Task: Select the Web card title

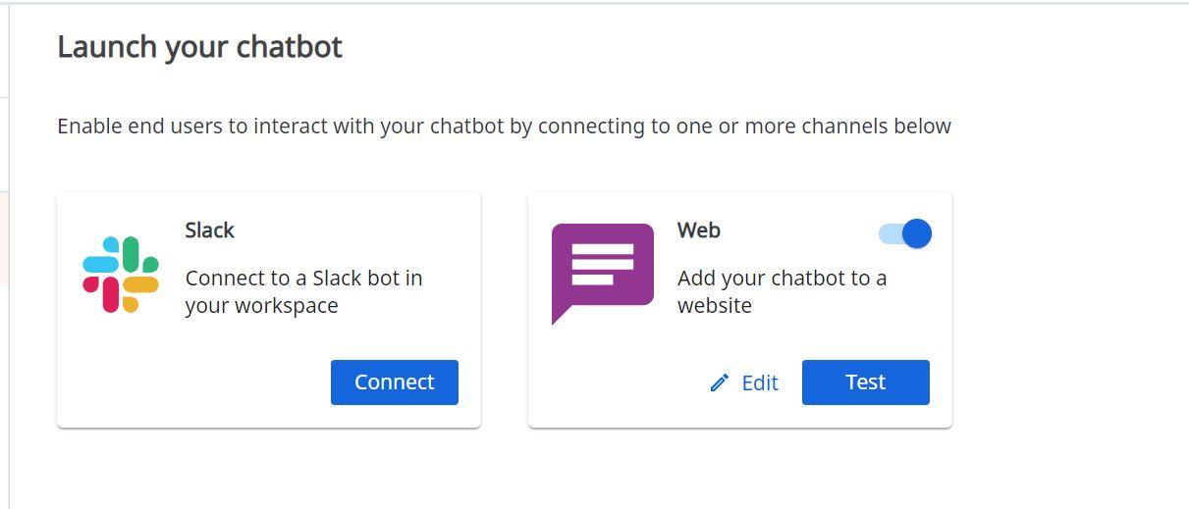Action: 699,230
